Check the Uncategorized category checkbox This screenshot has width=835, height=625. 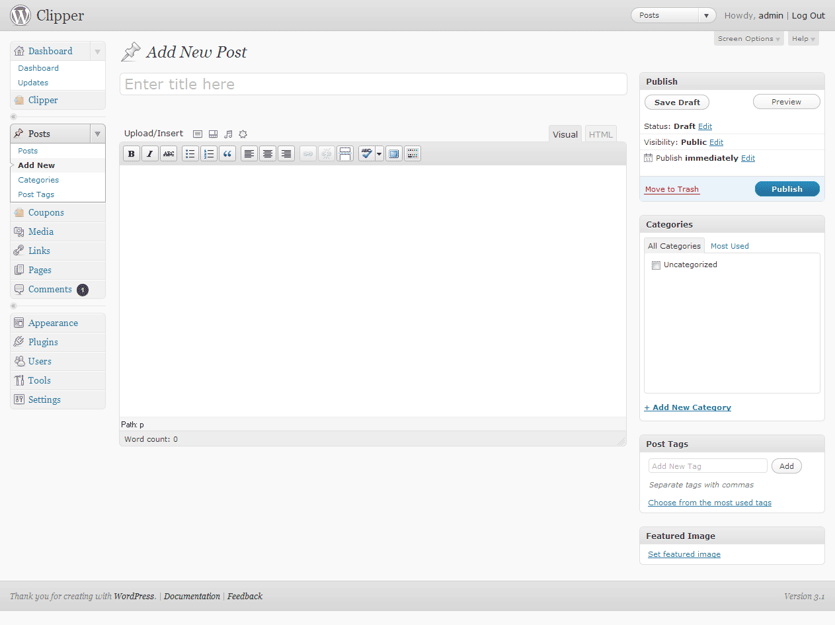[656, 265]
